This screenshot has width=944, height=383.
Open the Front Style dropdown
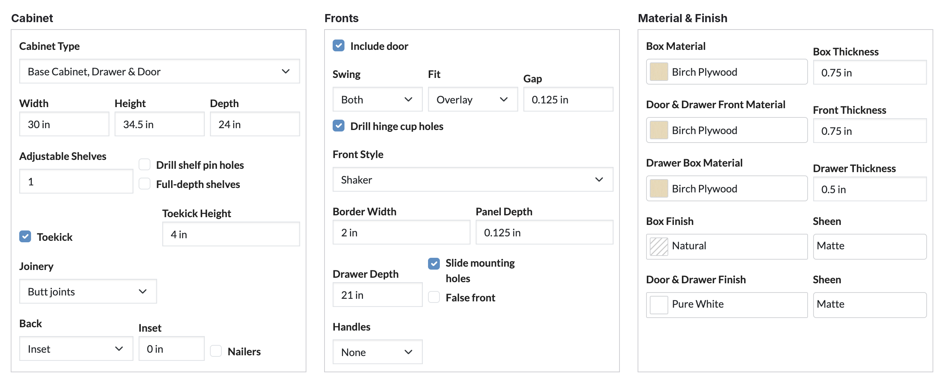(x=473, y=179)
